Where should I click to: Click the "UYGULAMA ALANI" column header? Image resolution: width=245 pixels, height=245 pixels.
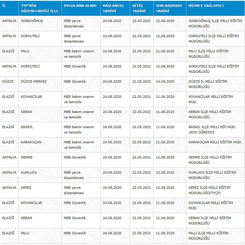[x=81, y=8]
